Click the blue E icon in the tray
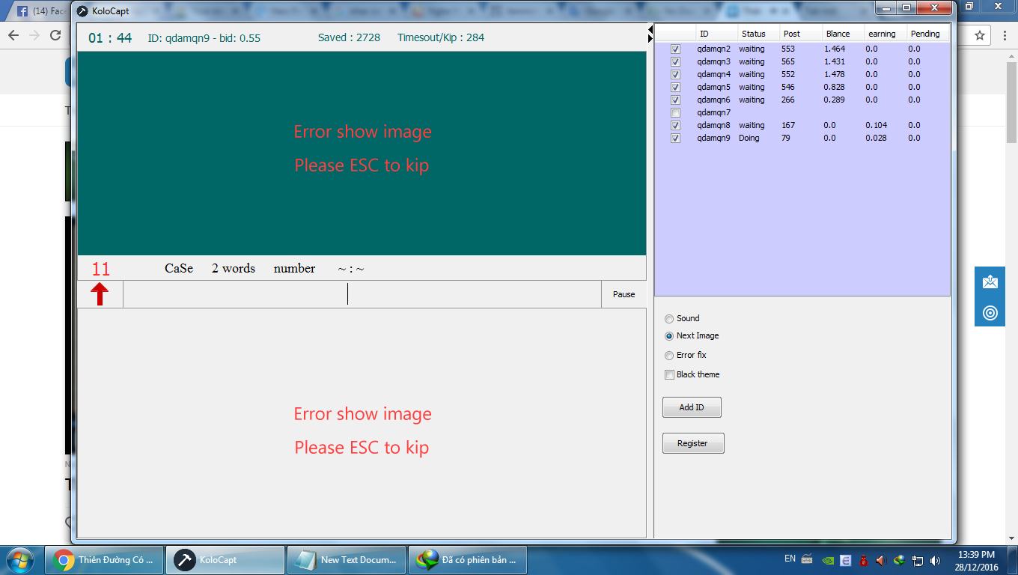Screen dimensions: 1018x575 pyautogui.click(x=845, y=560)
